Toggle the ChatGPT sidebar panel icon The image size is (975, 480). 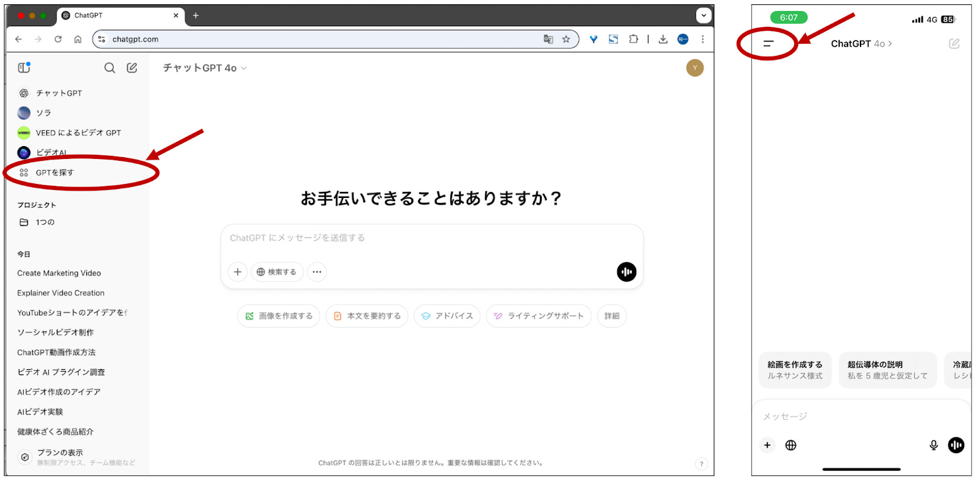point(24,68)
